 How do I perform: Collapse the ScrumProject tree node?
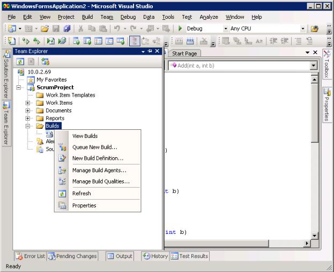19,87
